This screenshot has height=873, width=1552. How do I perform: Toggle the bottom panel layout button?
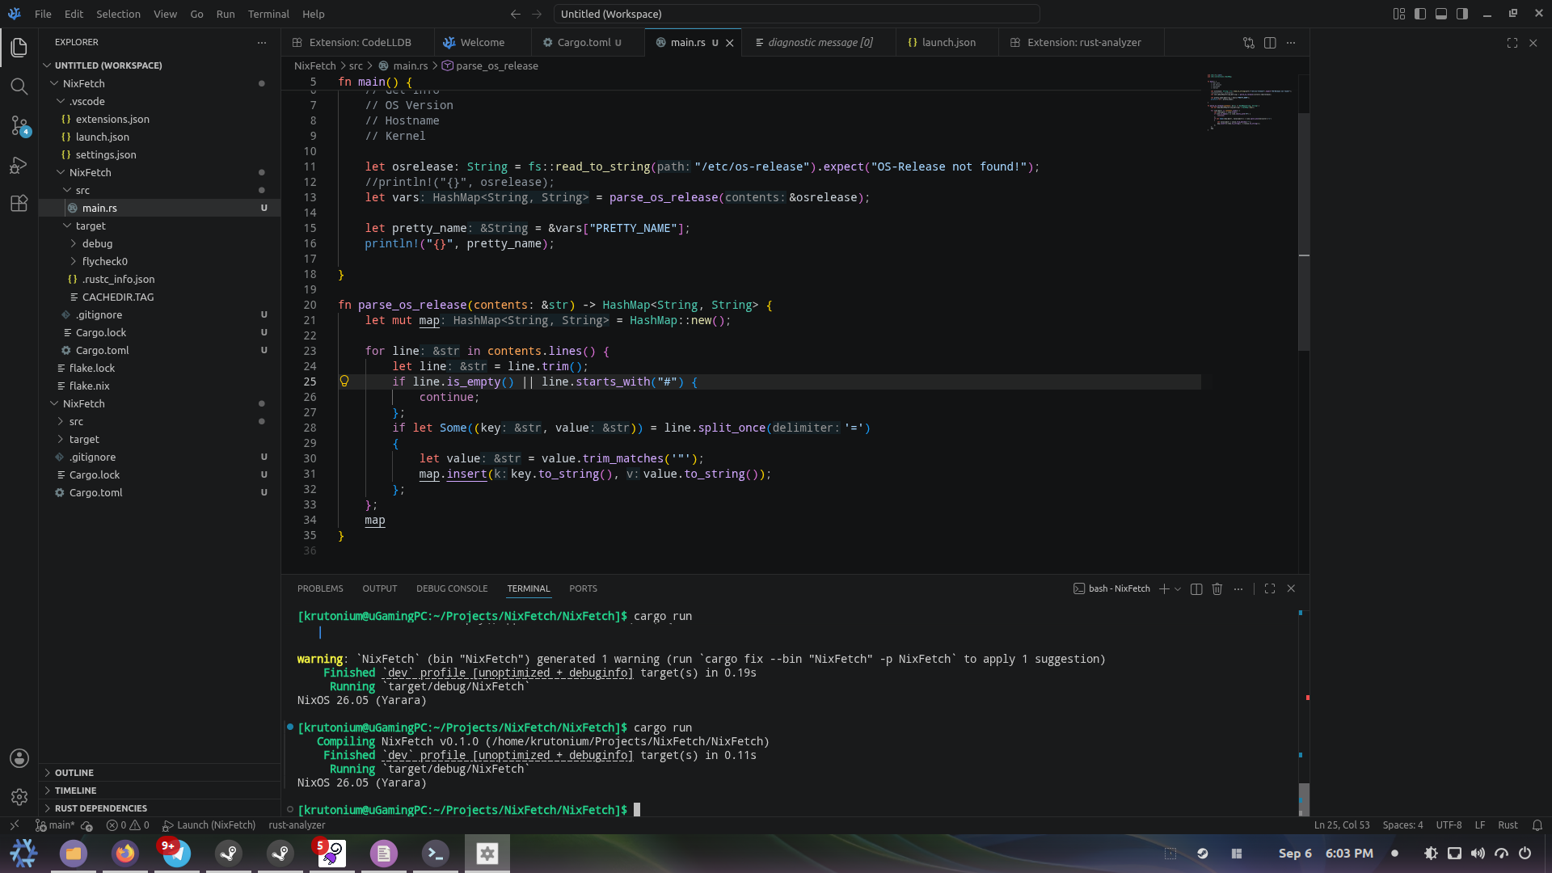1441,14
